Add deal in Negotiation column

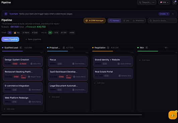click(99, 83)
